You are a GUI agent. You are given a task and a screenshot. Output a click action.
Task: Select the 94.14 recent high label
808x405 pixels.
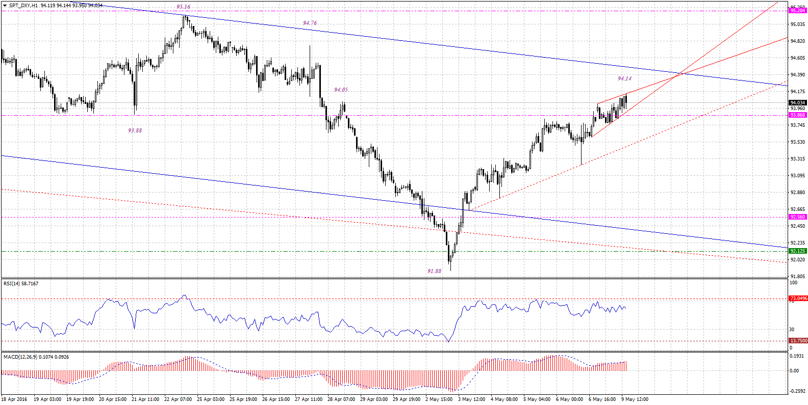click(x=624, y=78)
